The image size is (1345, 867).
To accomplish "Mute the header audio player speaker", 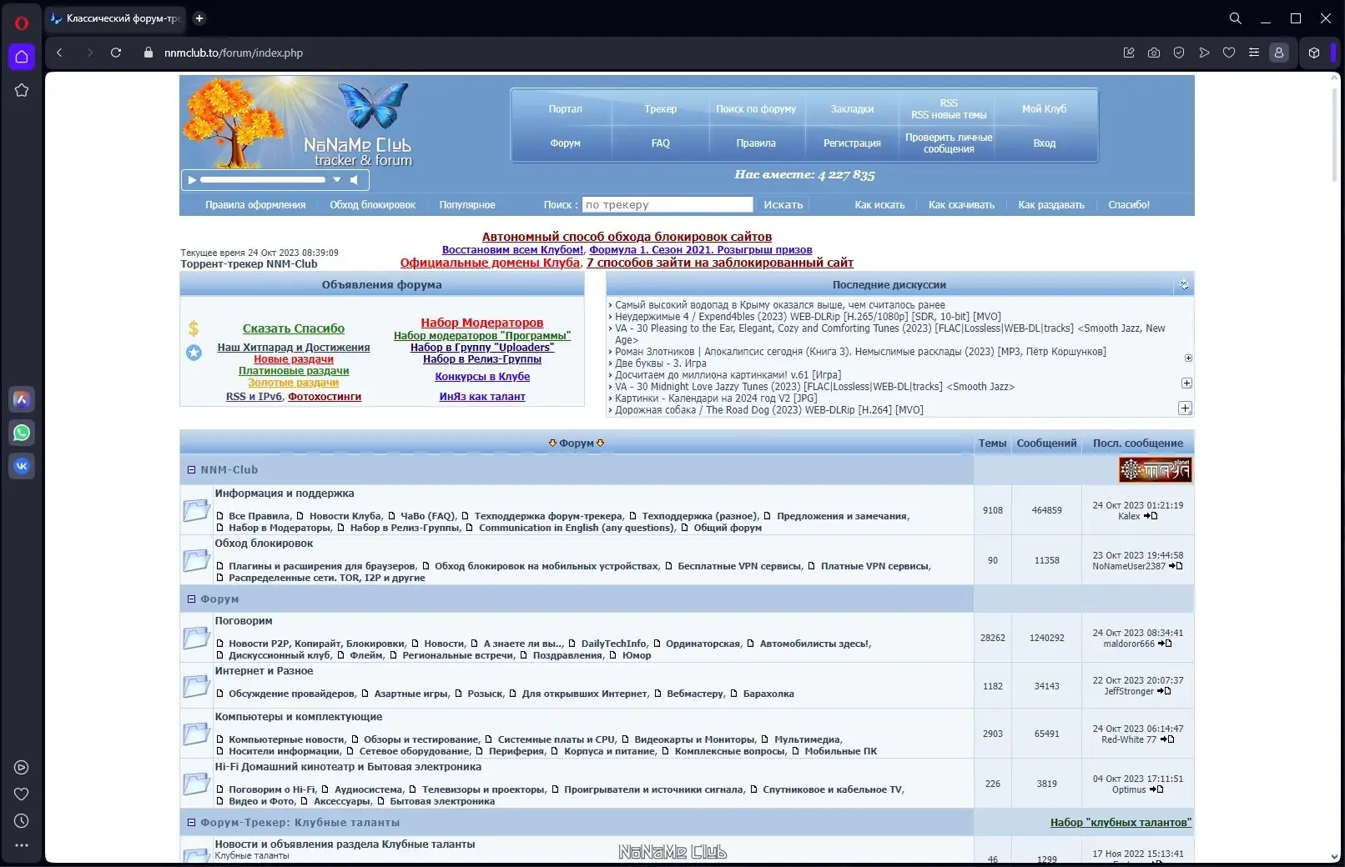I will click(x=355, y=180).
